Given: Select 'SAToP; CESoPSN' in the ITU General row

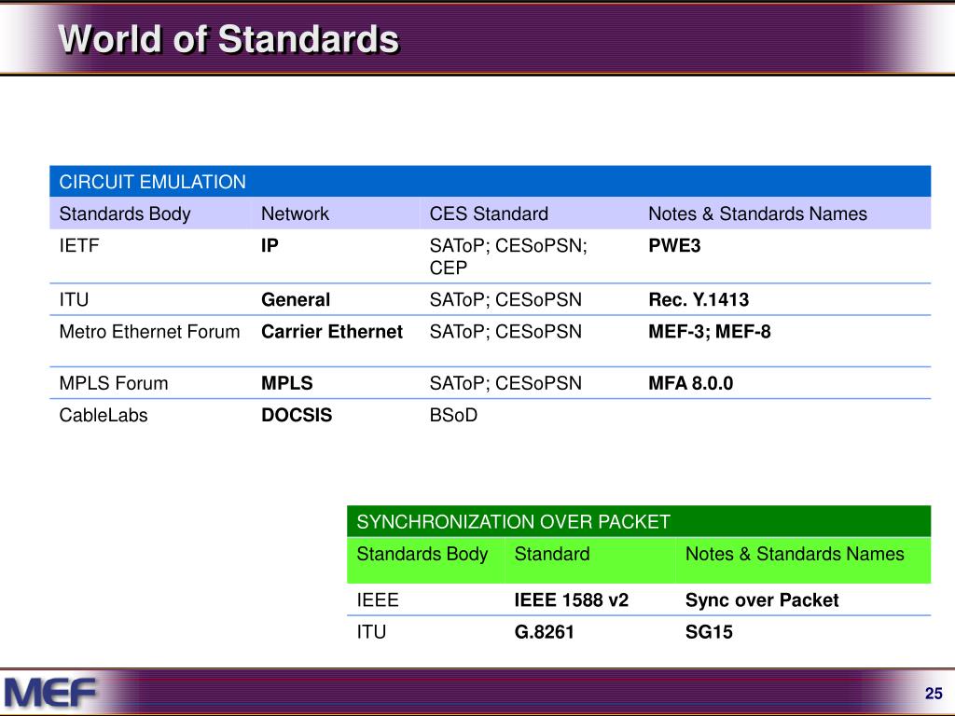Looking at the screenshot, I should point(505,299).
